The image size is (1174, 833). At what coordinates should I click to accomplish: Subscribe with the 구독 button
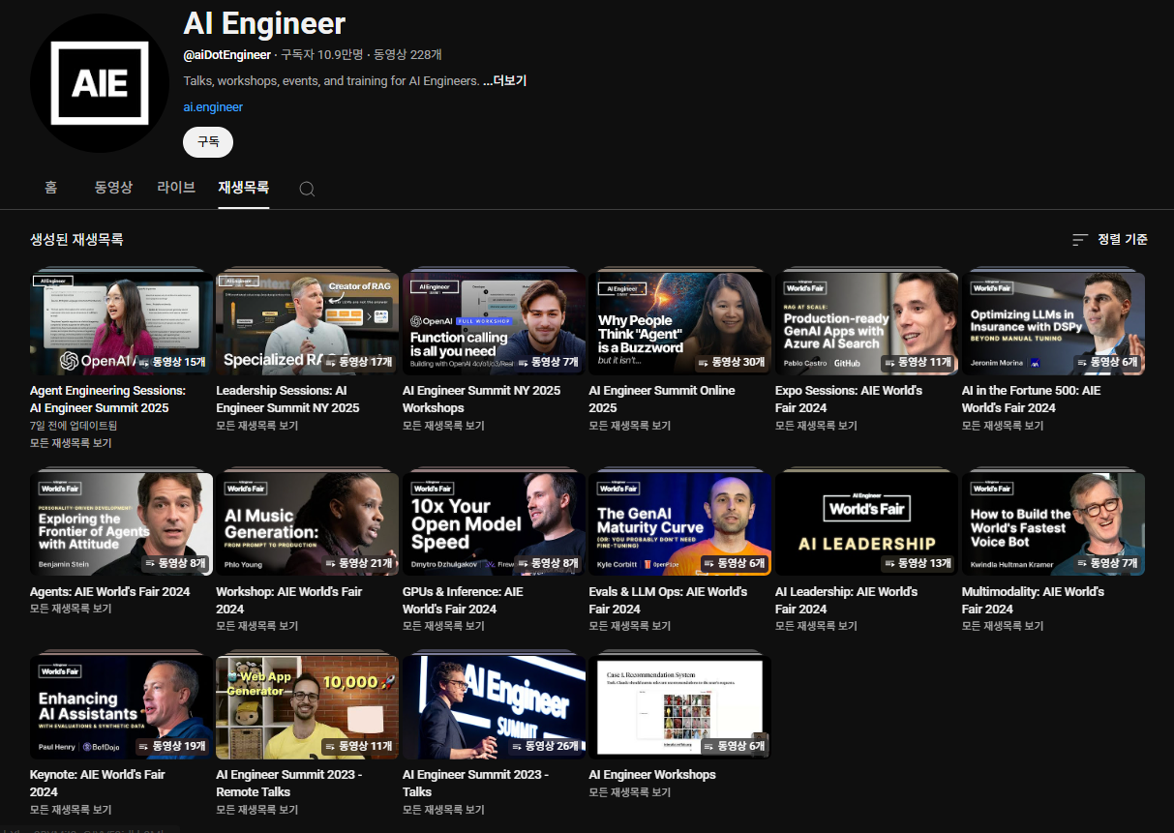(x=208, y=141)
